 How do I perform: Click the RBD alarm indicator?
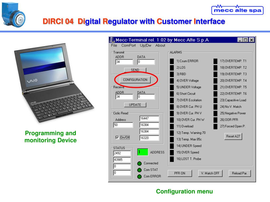click(172, 74)
